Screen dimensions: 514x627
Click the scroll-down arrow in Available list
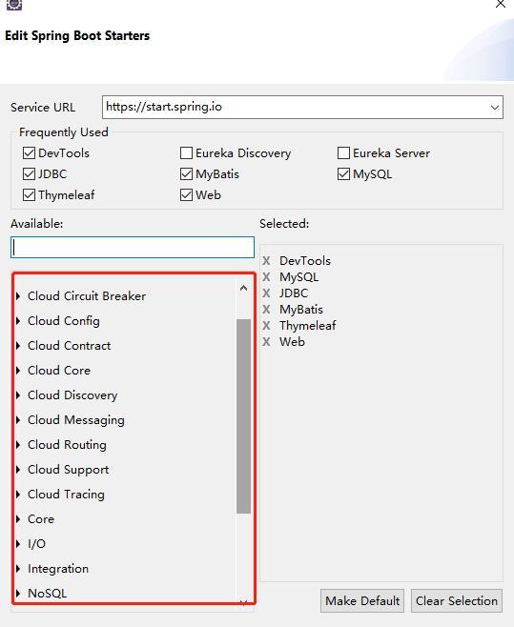(x=243, y=602)
